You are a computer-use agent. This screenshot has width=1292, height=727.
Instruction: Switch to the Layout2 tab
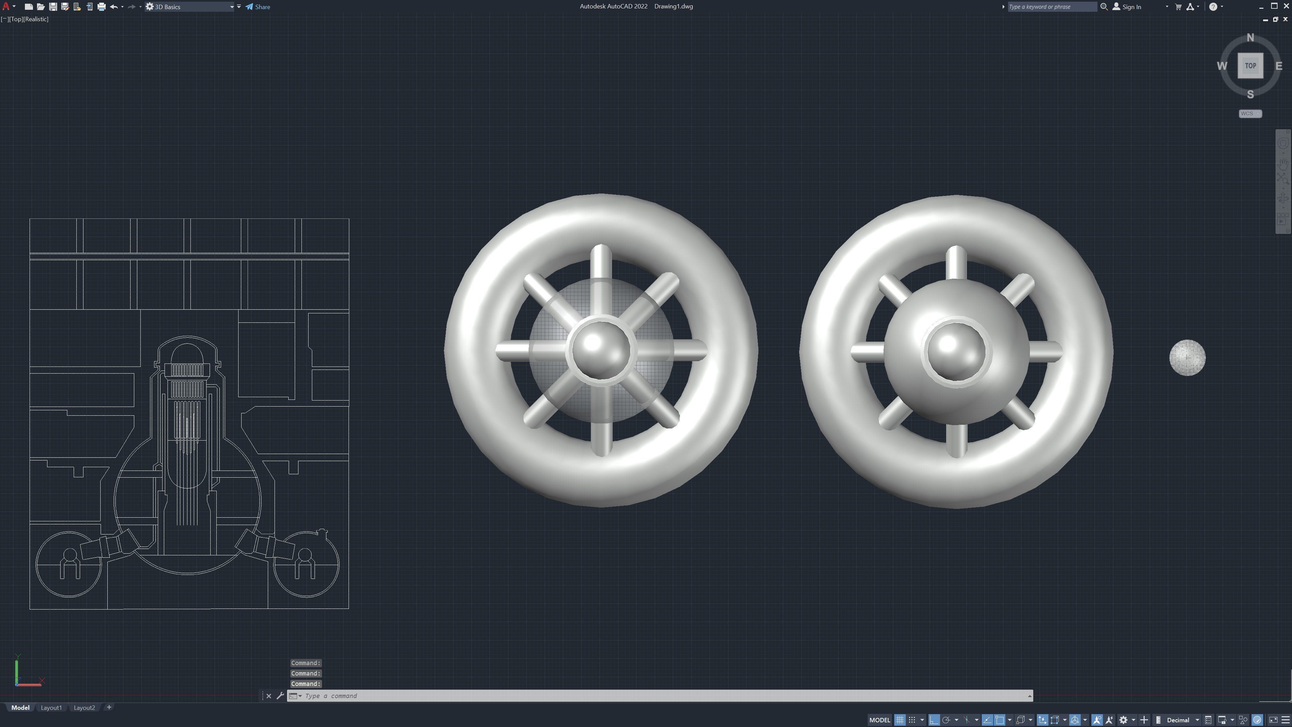tap(84, 707)
